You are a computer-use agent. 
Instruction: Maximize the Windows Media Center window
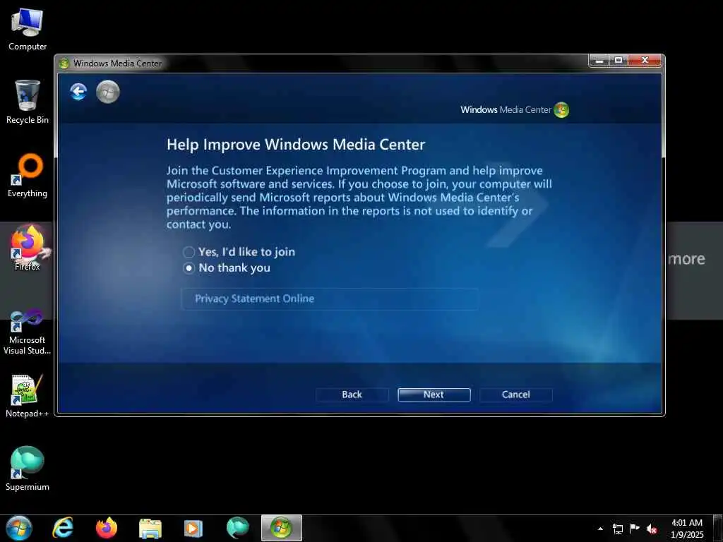pos(619,61)
